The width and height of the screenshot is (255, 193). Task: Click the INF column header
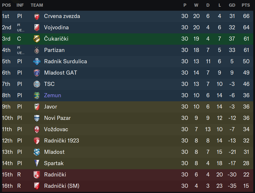(x=20, y=5)
